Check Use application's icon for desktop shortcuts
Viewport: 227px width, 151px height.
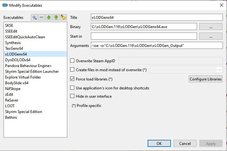72,88
